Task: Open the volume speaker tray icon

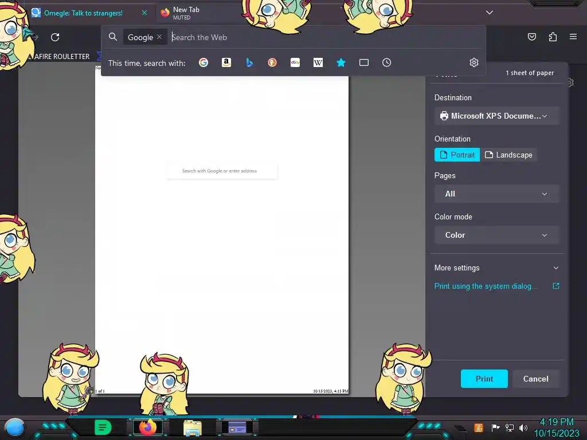Action: pos(523,427)
